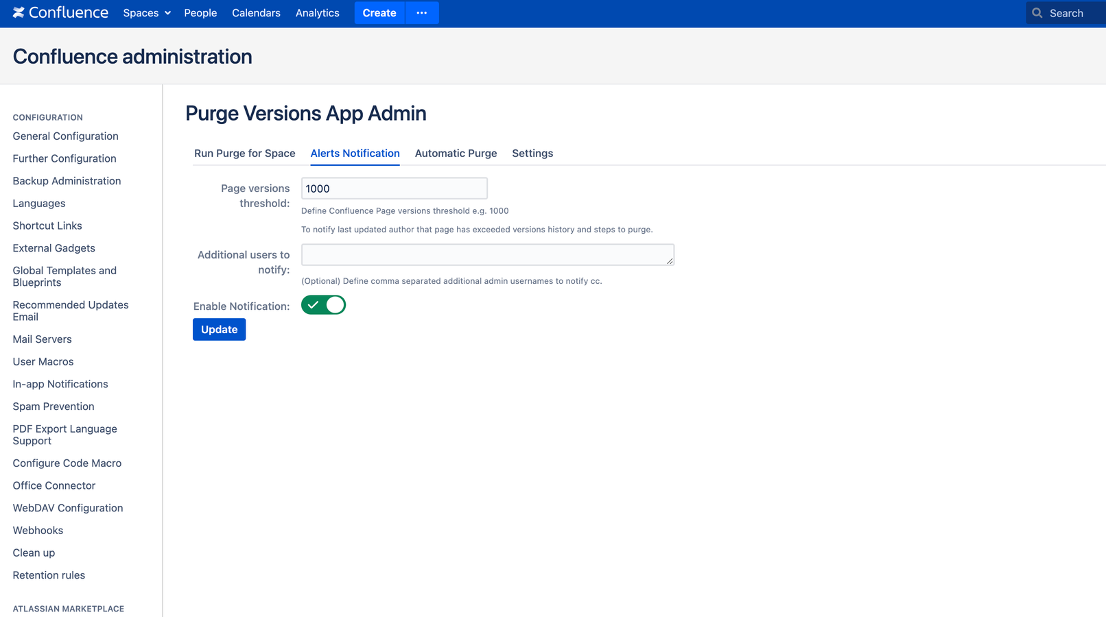Click the Search field in header
Screen dimensions: 1106x617
coord(1066,13)
